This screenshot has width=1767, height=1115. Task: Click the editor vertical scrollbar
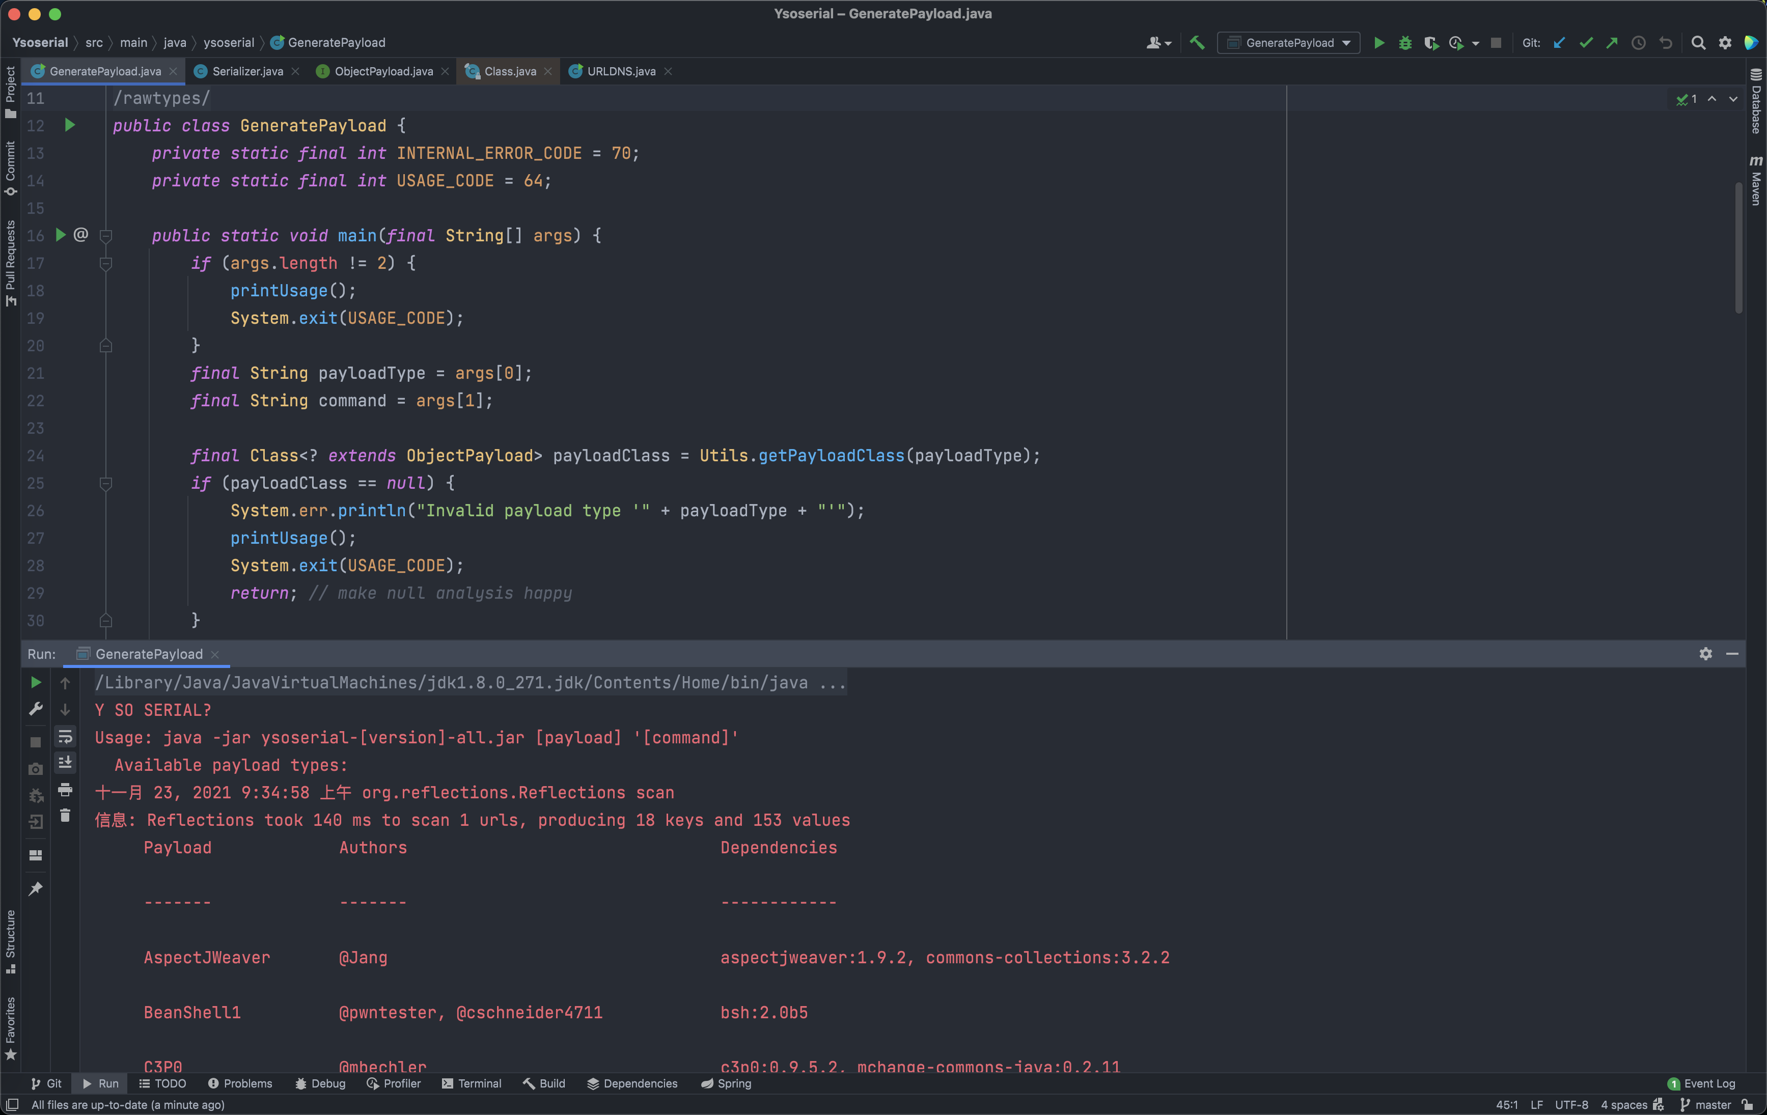[x=1738, y=247]
